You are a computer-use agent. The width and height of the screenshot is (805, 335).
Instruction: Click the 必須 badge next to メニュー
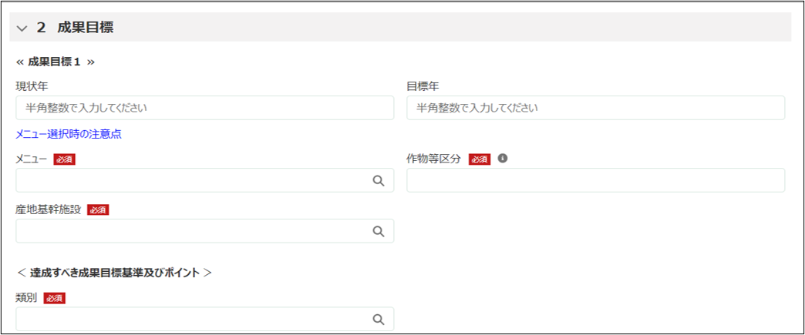pos(64,159)
